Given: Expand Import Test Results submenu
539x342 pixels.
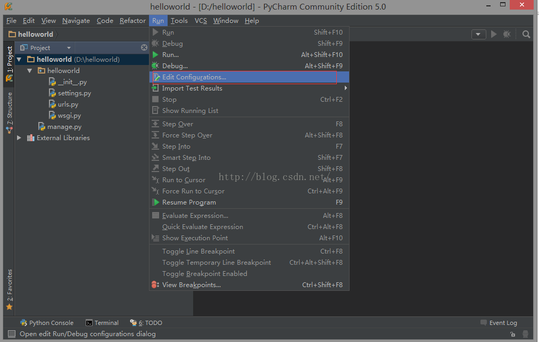Looking at the screenshot, I should coord(249,88).
